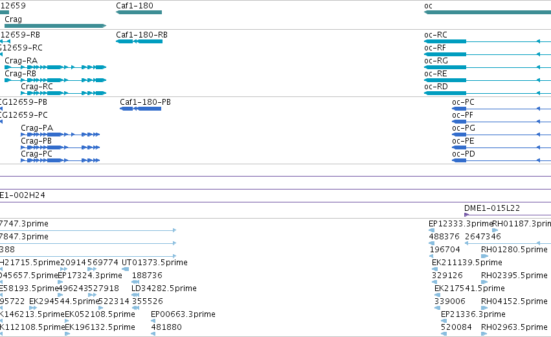Viewport: 551px width, 337px height.
Task: Open the RH02395.5prime feature
Action: point(484,282)
